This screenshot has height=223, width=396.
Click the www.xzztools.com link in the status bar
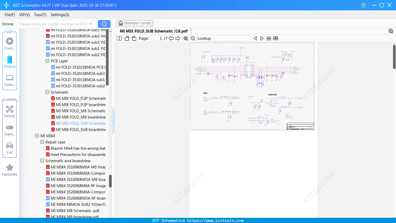215,220
